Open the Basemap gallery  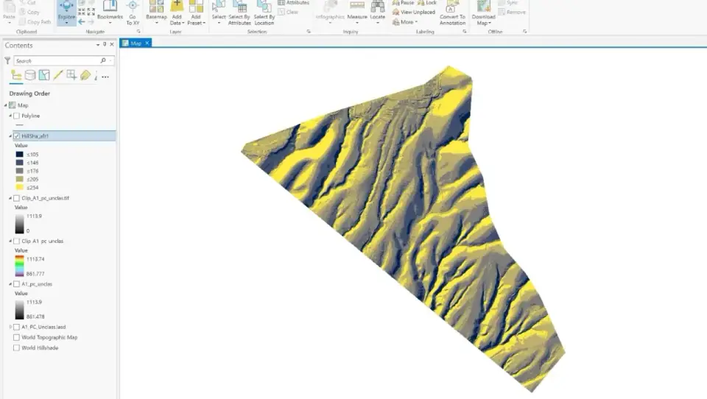coord(156,13)
